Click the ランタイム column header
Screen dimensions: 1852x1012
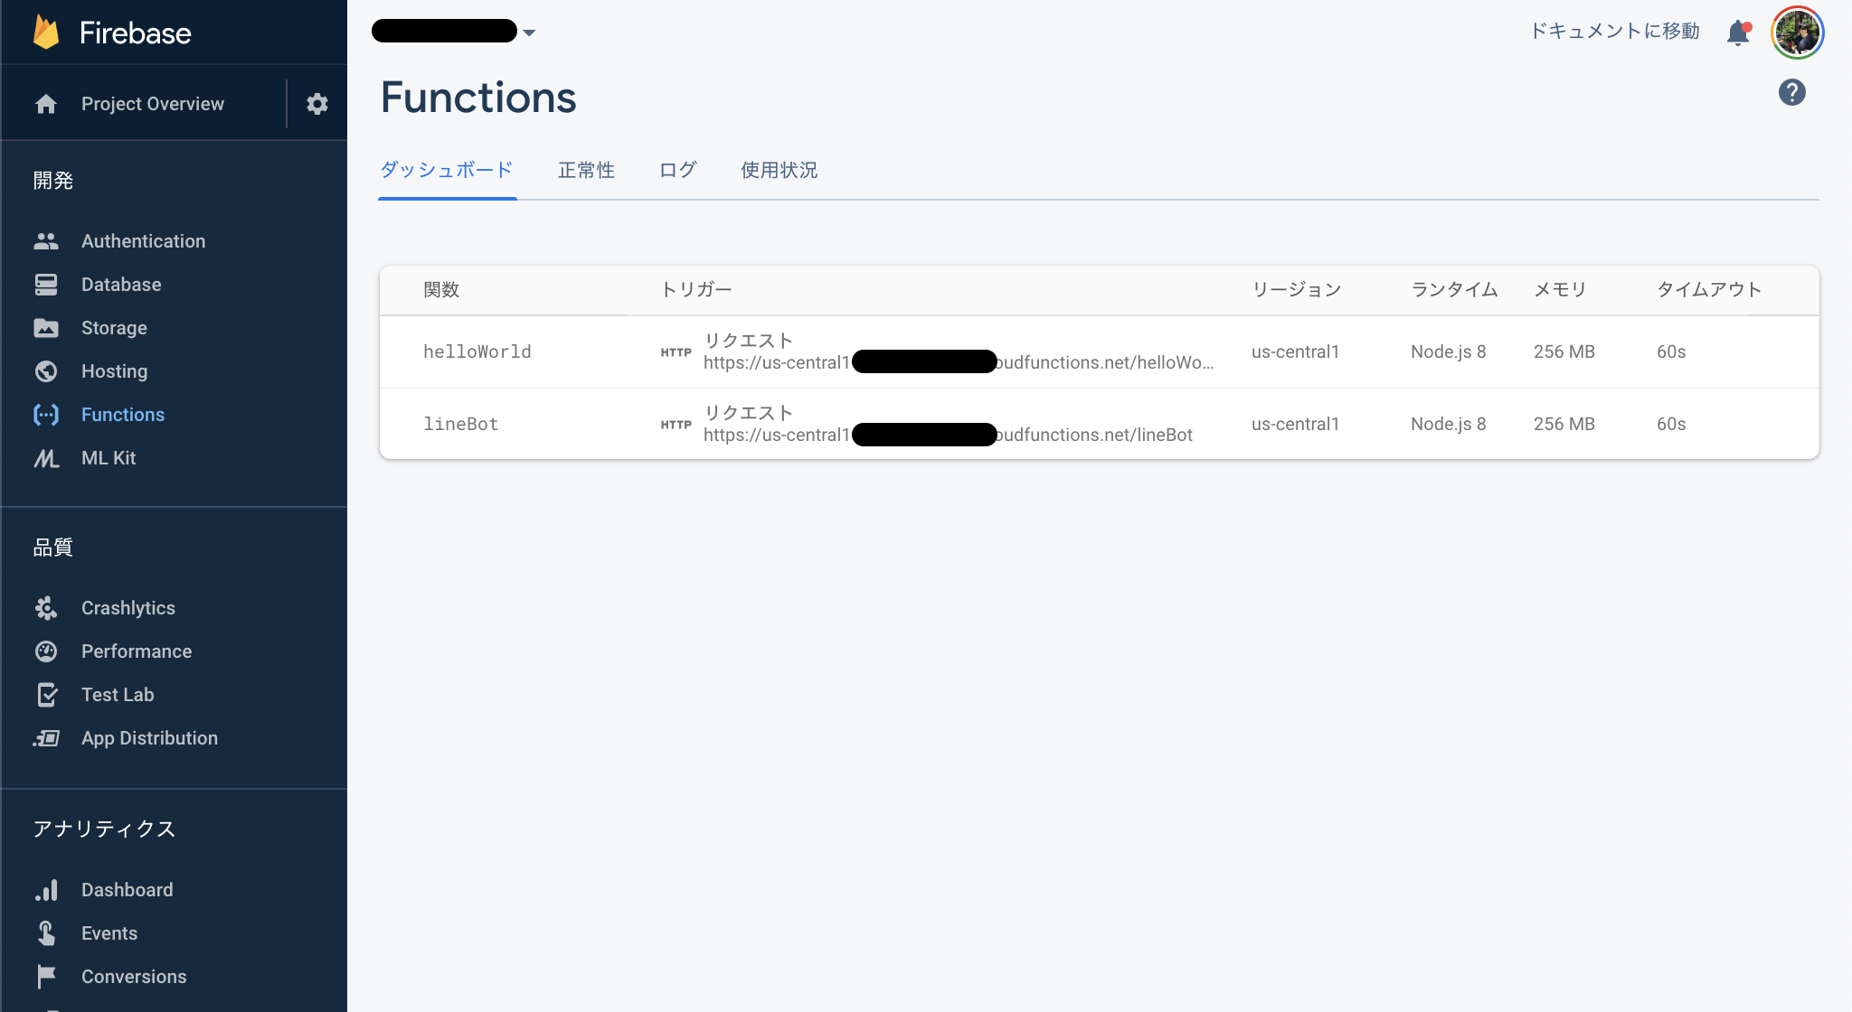point(1454,290)
